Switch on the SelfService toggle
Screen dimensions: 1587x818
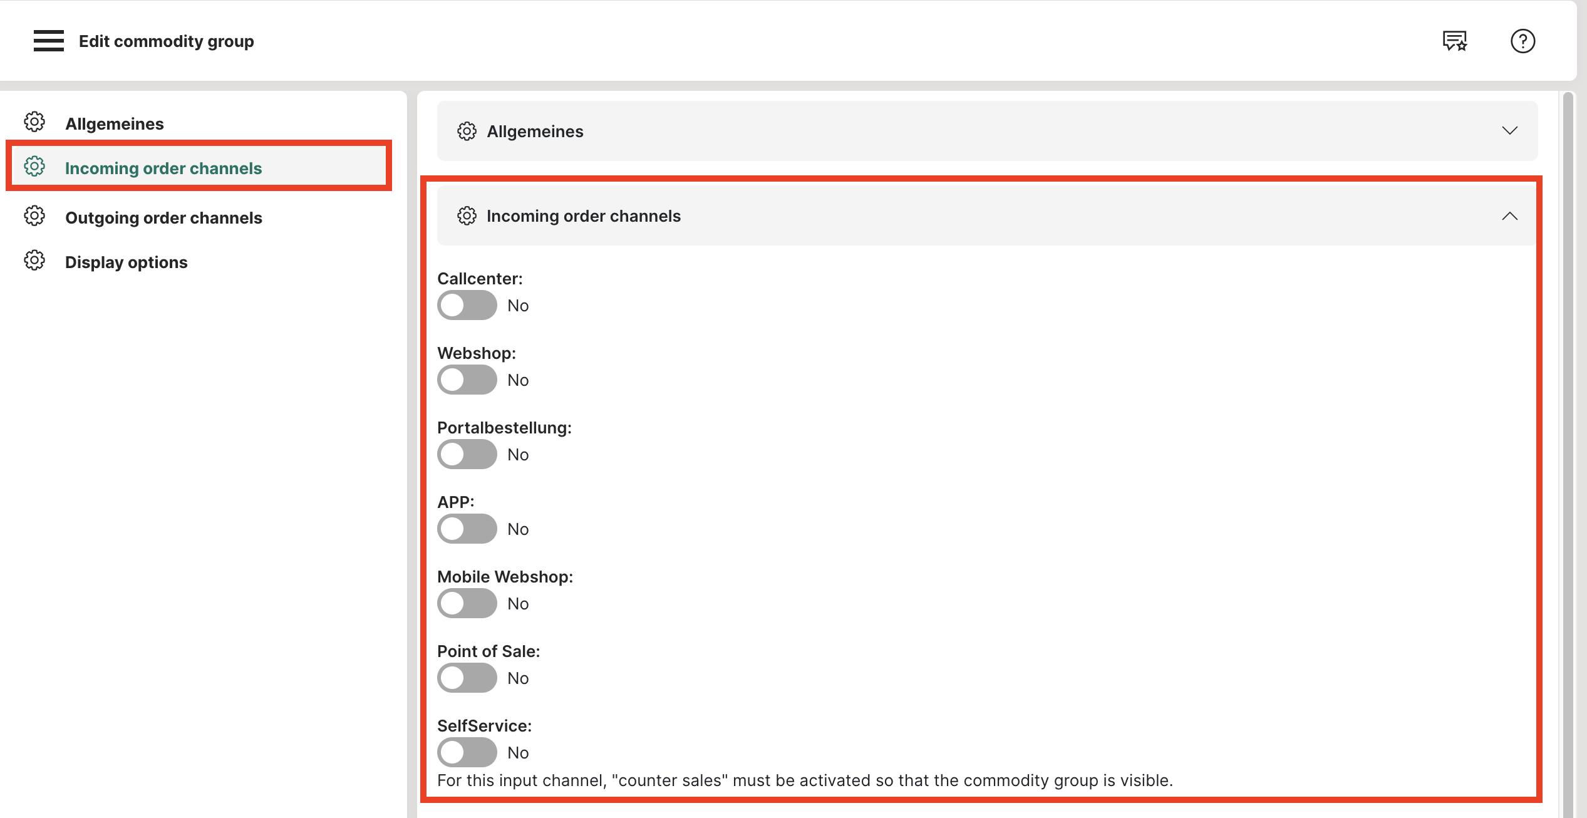point(467,752)
